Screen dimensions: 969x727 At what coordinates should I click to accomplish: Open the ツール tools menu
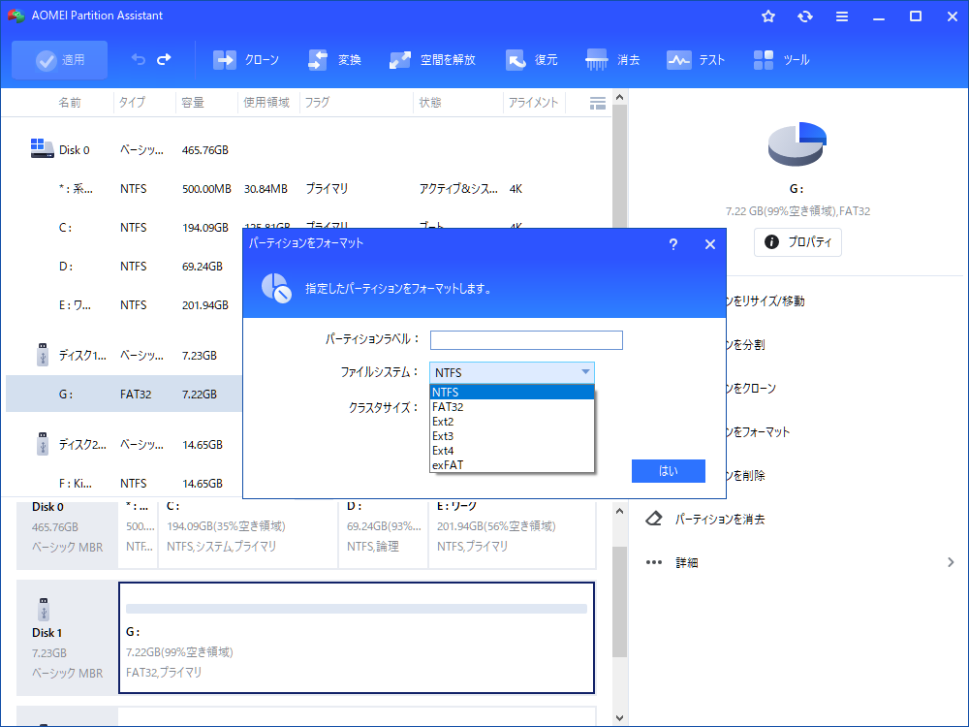[x=781, y=60]
